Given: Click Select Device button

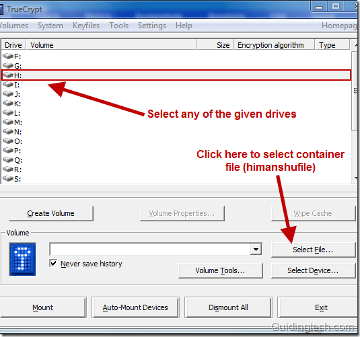Looking at the screenshot, I should point(313,270).
